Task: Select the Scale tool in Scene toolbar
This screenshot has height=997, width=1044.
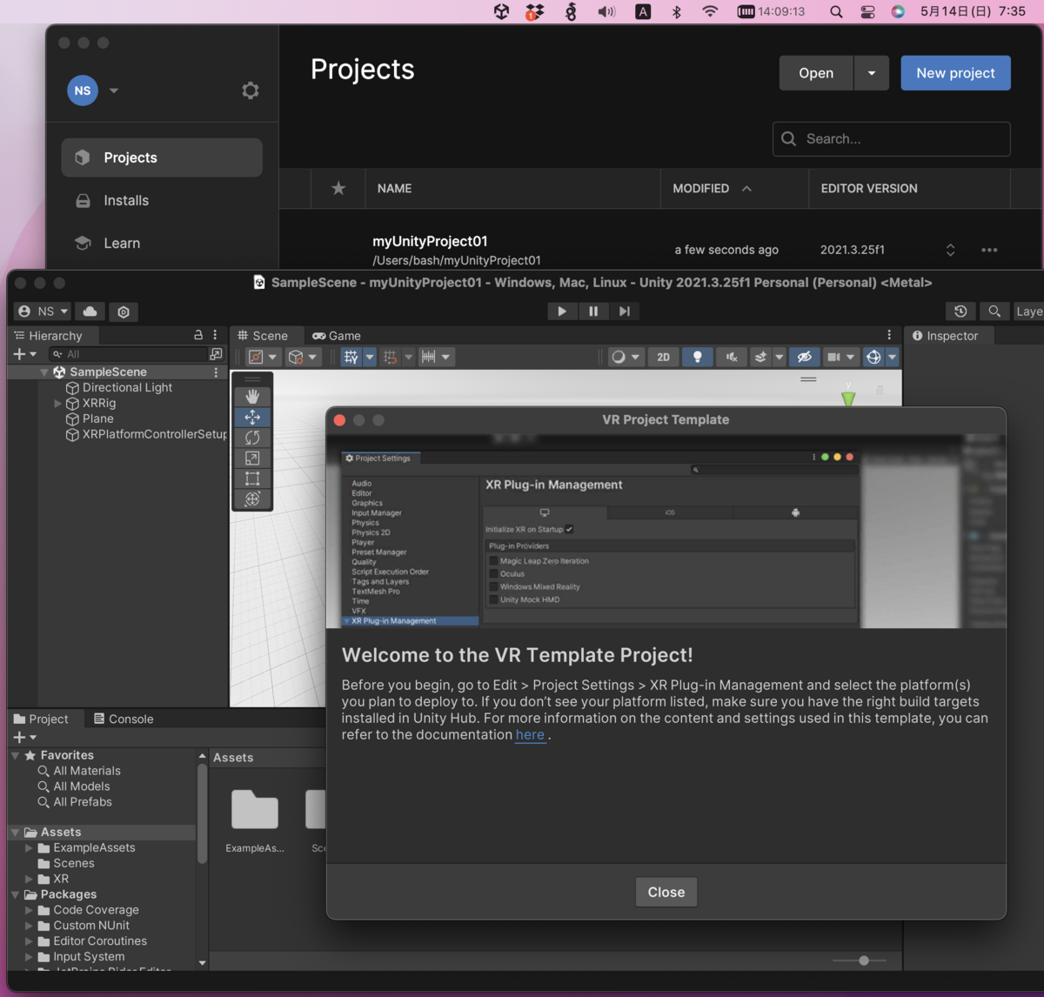Action: click(252, 458)
